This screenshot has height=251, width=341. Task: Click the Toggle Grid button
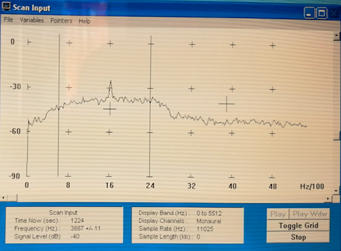pyautogui.click(x=298, y=226)
